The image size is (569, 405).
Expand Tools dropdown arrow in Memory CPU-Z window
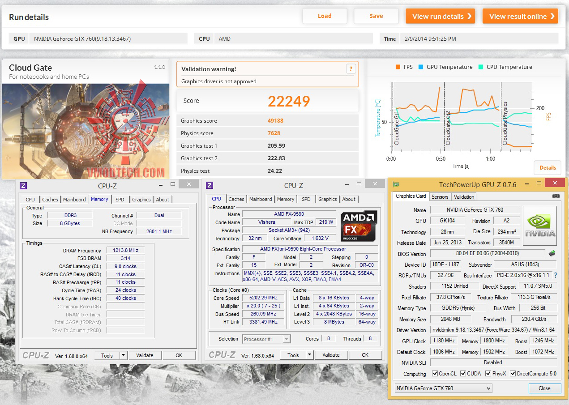point(124,355)
